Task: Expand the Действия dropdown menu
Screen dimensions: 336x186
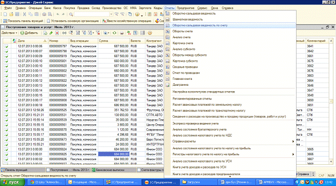Action: [x=9, y=33]
